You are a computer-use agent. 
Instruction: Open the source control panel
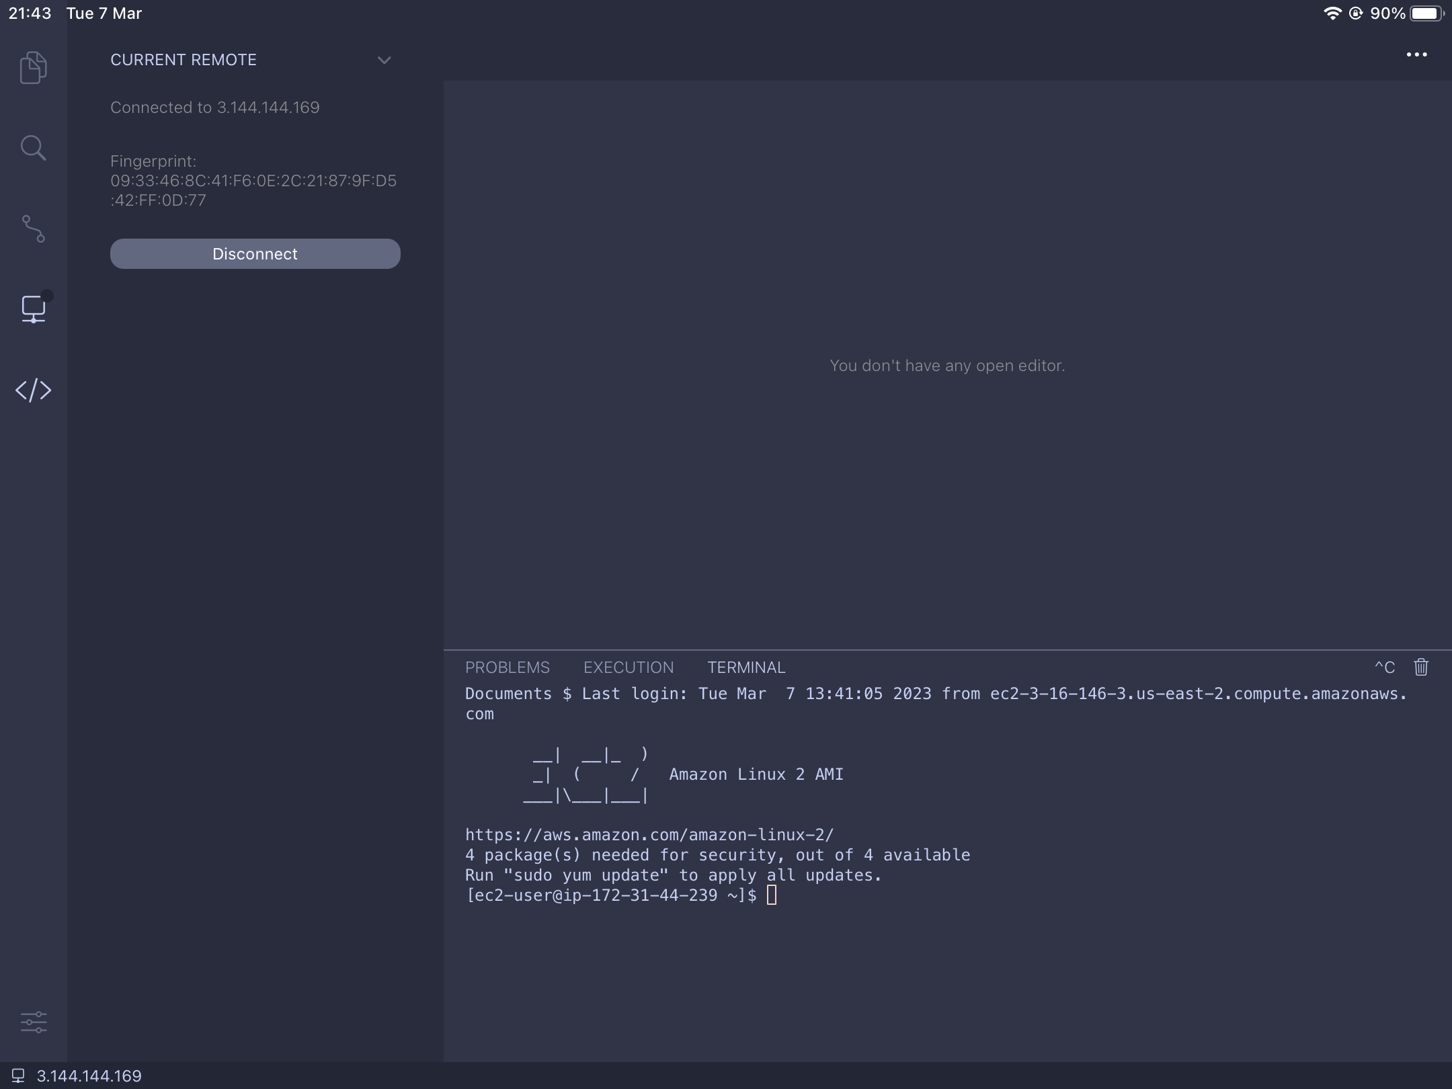point(33,229)
